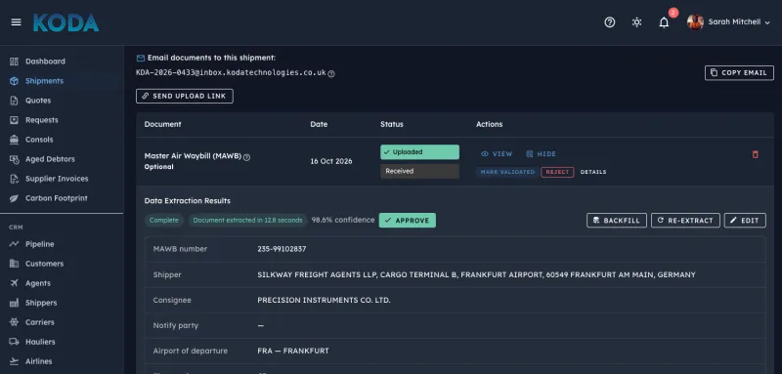Click the envelope icon beside email instructions

click(x=140, y=59)
